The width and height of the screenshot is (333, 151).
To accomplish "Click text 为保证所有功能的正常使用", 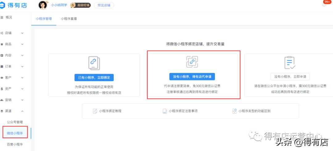I will click(94, 87).
